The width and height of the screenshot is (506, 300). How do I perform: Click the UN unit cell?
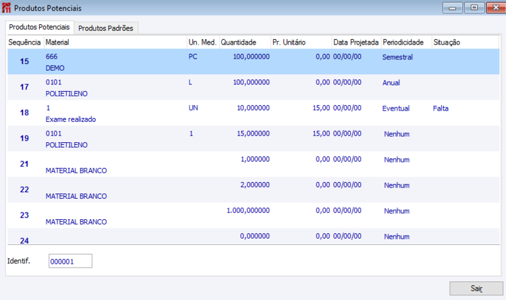(194, 108)
